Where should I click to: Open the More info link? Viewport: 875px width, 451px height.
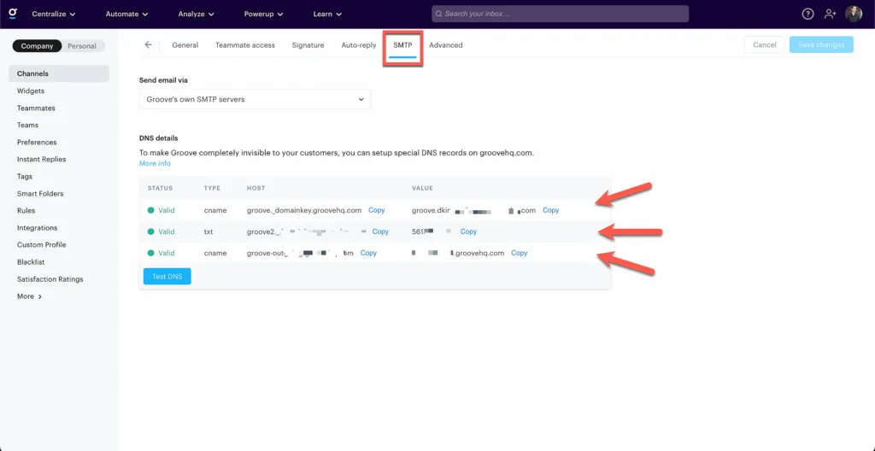pyautogui.click(x=155, y=163)
